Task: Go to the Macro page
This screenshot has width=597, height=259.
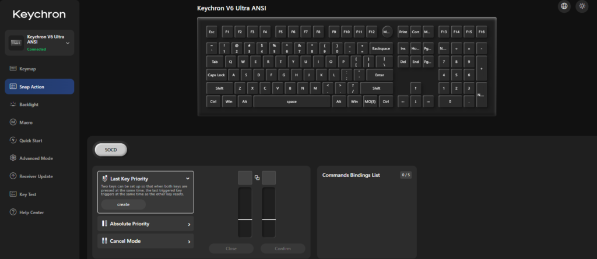Action: click(x=40, y=122)
